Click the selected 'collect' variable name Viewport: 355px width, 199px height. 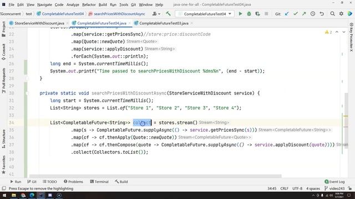click(x=142, y=123)
